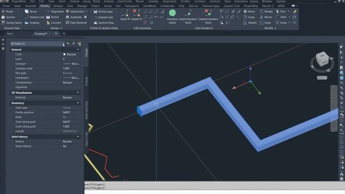
Task: Open the Corridors menu
Action: (199, 1)
